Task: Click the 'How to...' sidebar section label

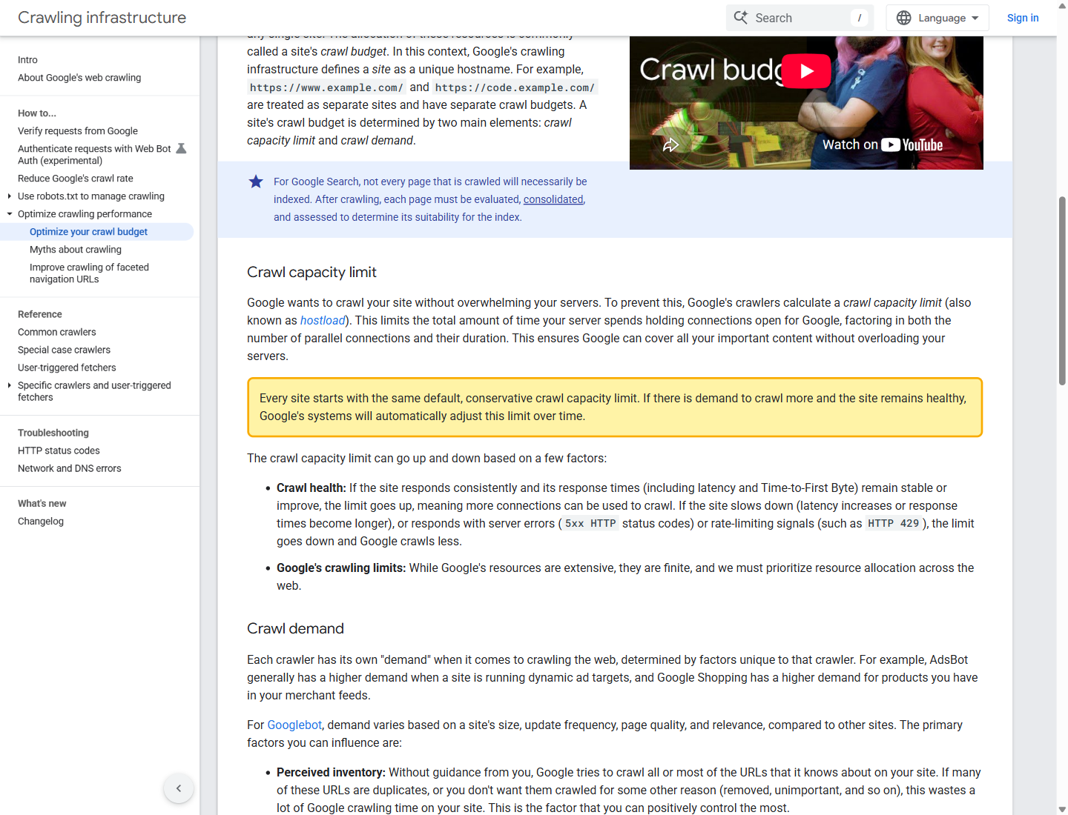Action: click(37, 113)
